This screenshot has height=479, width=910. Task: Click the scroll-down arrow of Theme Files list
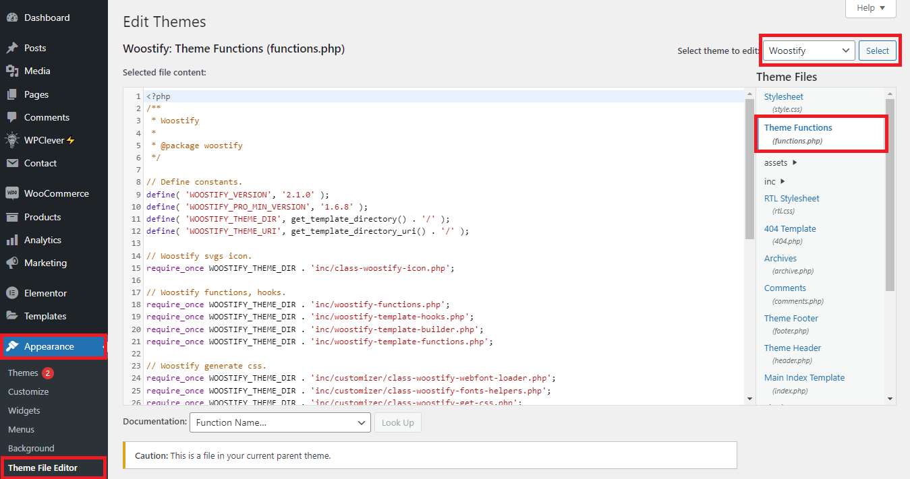[x=890, y=398]
